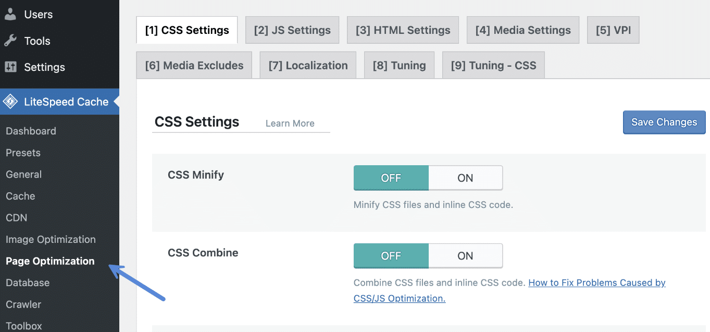The image size is (710, 332).
Task: Open the VPI tab
Action: [x=613, y=30]
